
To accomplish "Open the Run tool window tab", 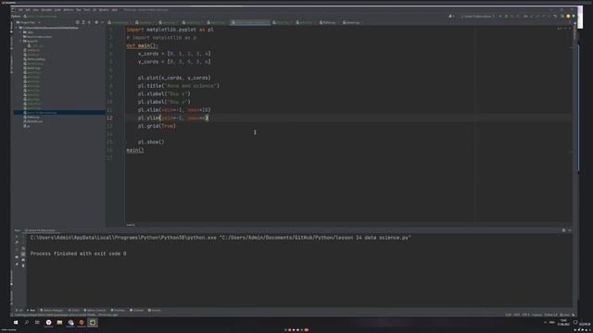I will point(31,311).
